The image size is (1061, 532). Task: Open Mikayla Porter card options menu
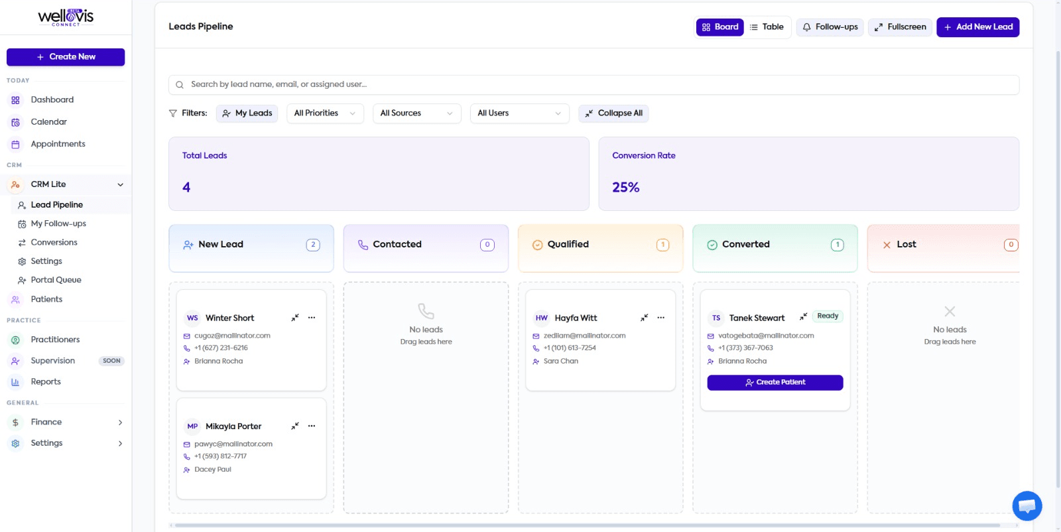pyautogui.click(x=312, y=426)
